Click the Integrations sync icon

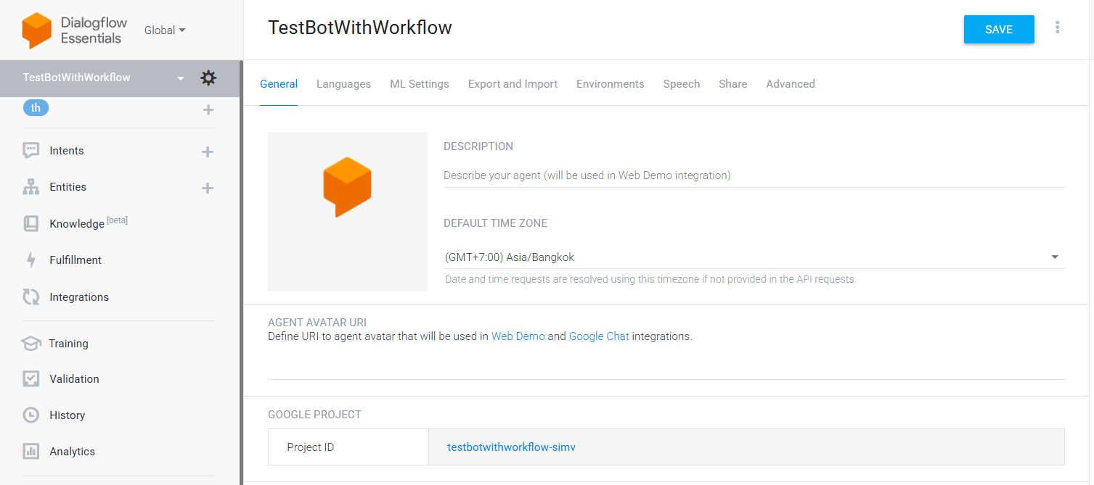(x=31, y=297)
